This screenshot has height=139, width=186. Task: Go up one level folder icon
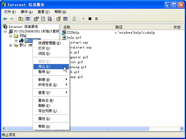(21, 19)
